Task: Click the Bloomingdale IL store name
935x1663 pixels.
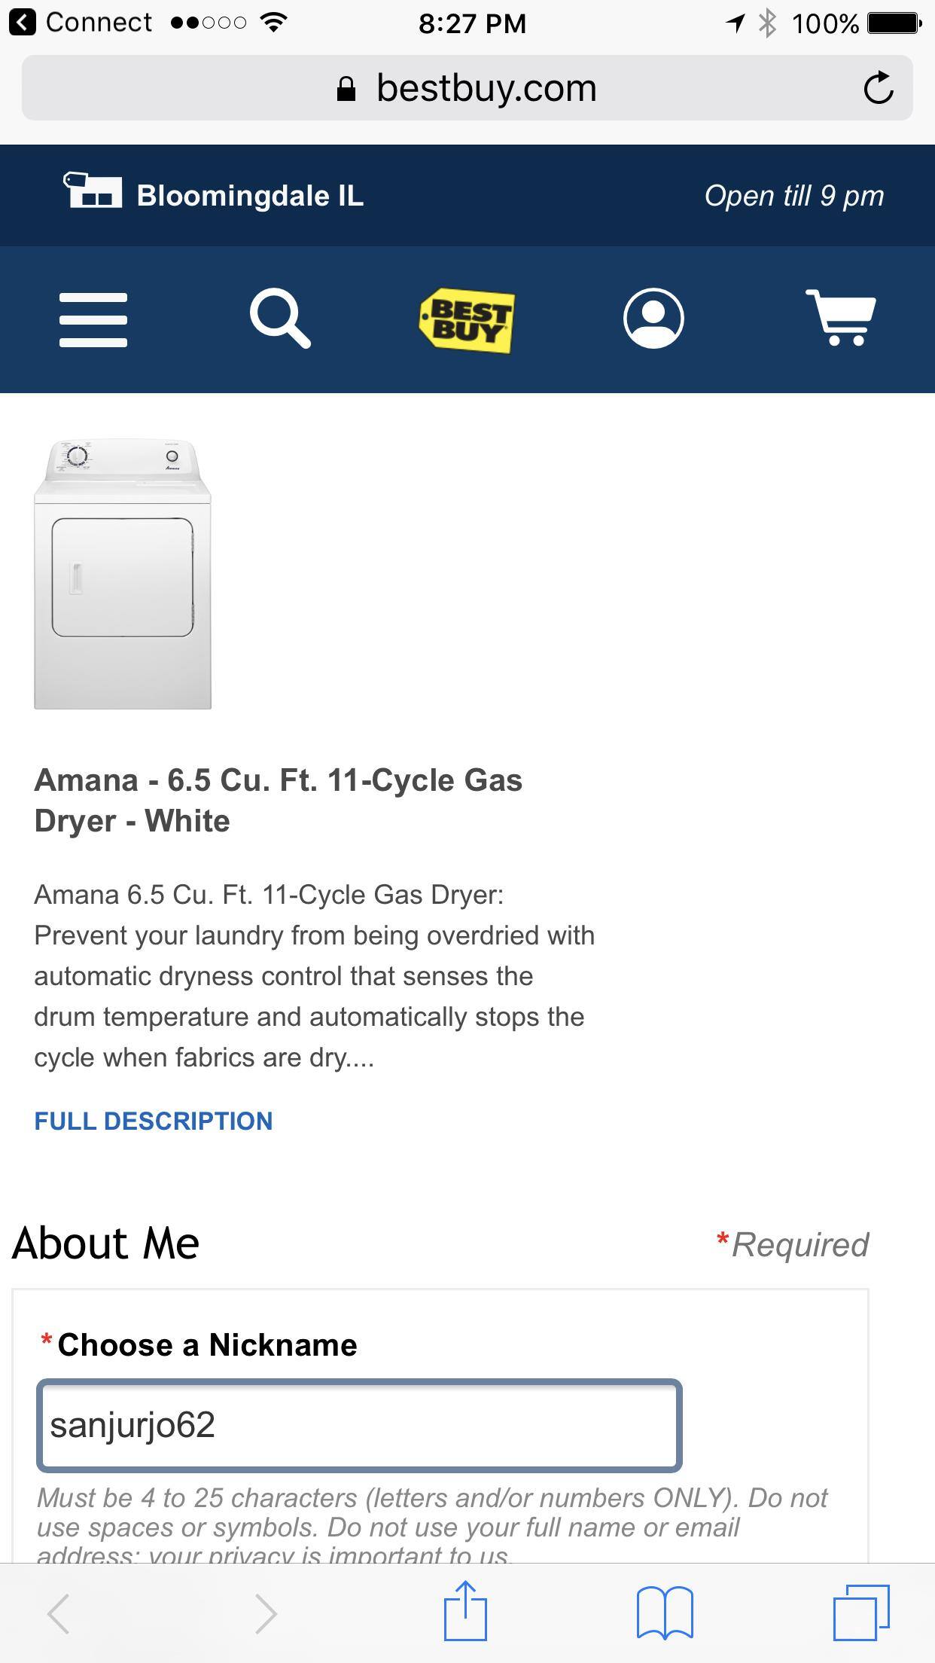Action: point(249,195)
